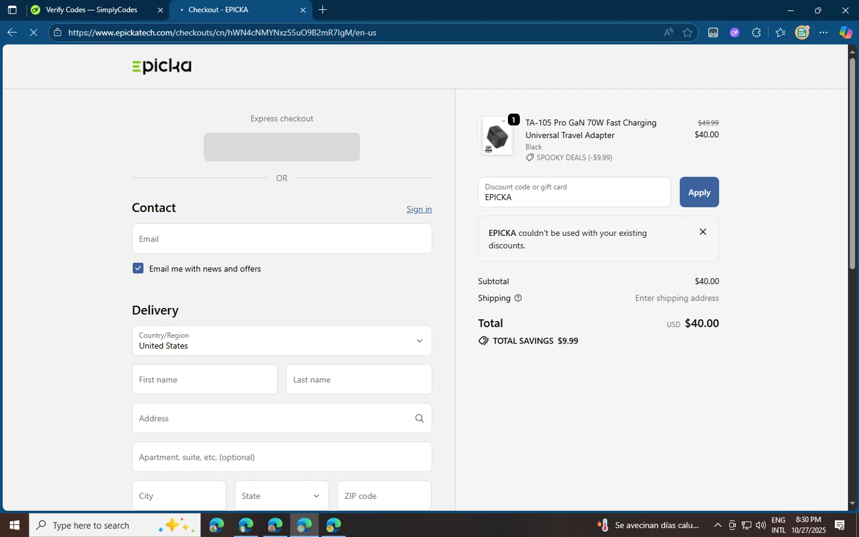This screenshot has height=537, width=859.
Task: Open the Favorites list icon
Action: [781, 33]
